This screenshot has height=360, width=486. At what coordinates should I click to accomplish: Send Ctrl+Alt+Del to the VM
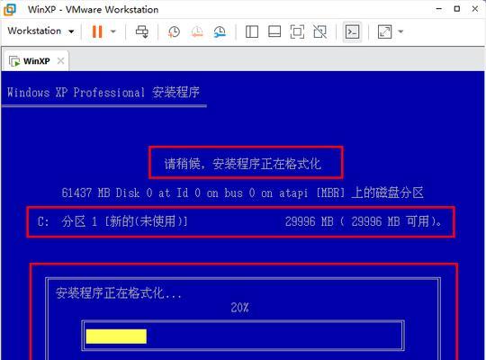coord(142,31)
